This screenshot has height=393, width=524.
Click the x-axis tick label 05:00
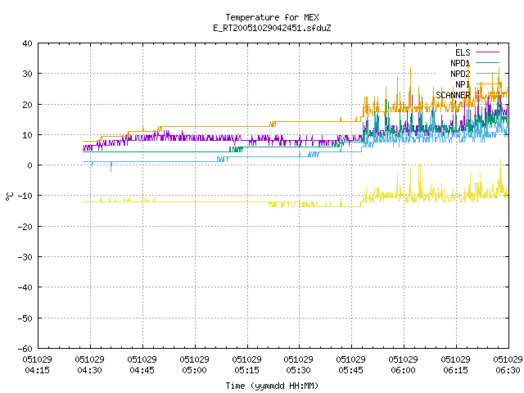(195, 370)
